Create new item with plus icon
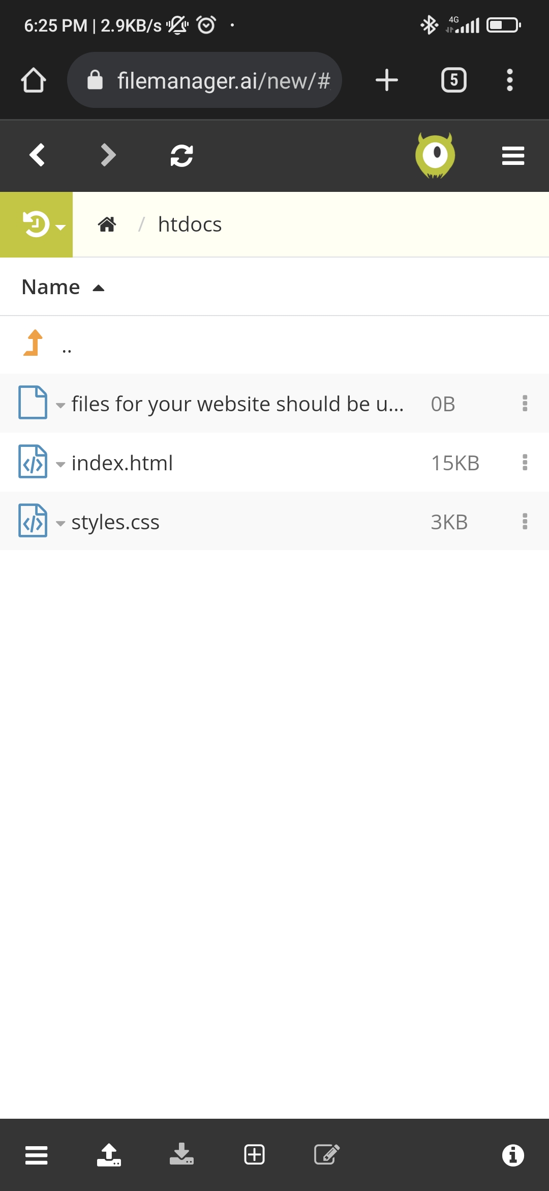Viewport: 549px width, 1191px height. coord(254,1154)
